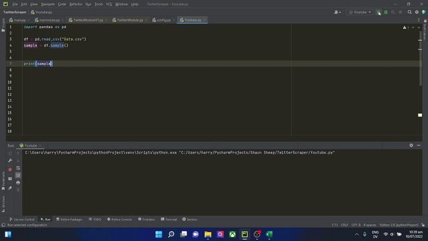Click UTF-8 encoding in status bar
The image size is (428, 241).
(356, 225)
